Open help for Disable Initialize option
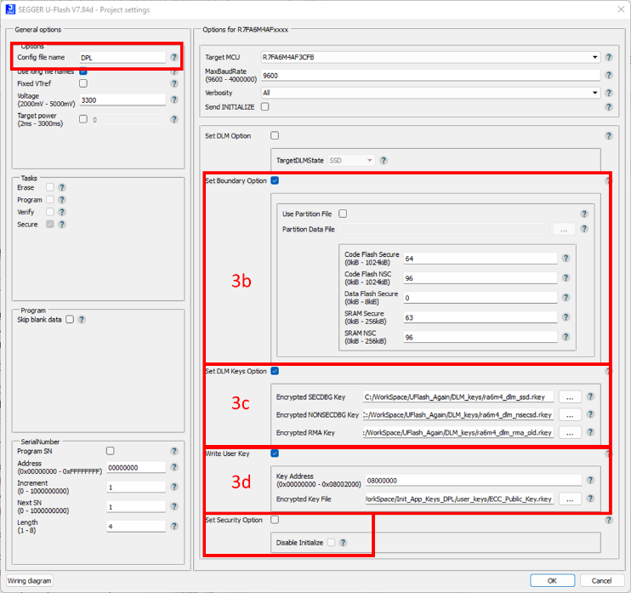Screen dimensions: 631x593 [x=343, y=542]
